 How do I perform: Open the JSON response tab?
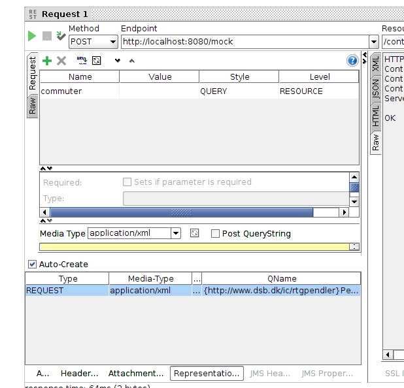375,88
